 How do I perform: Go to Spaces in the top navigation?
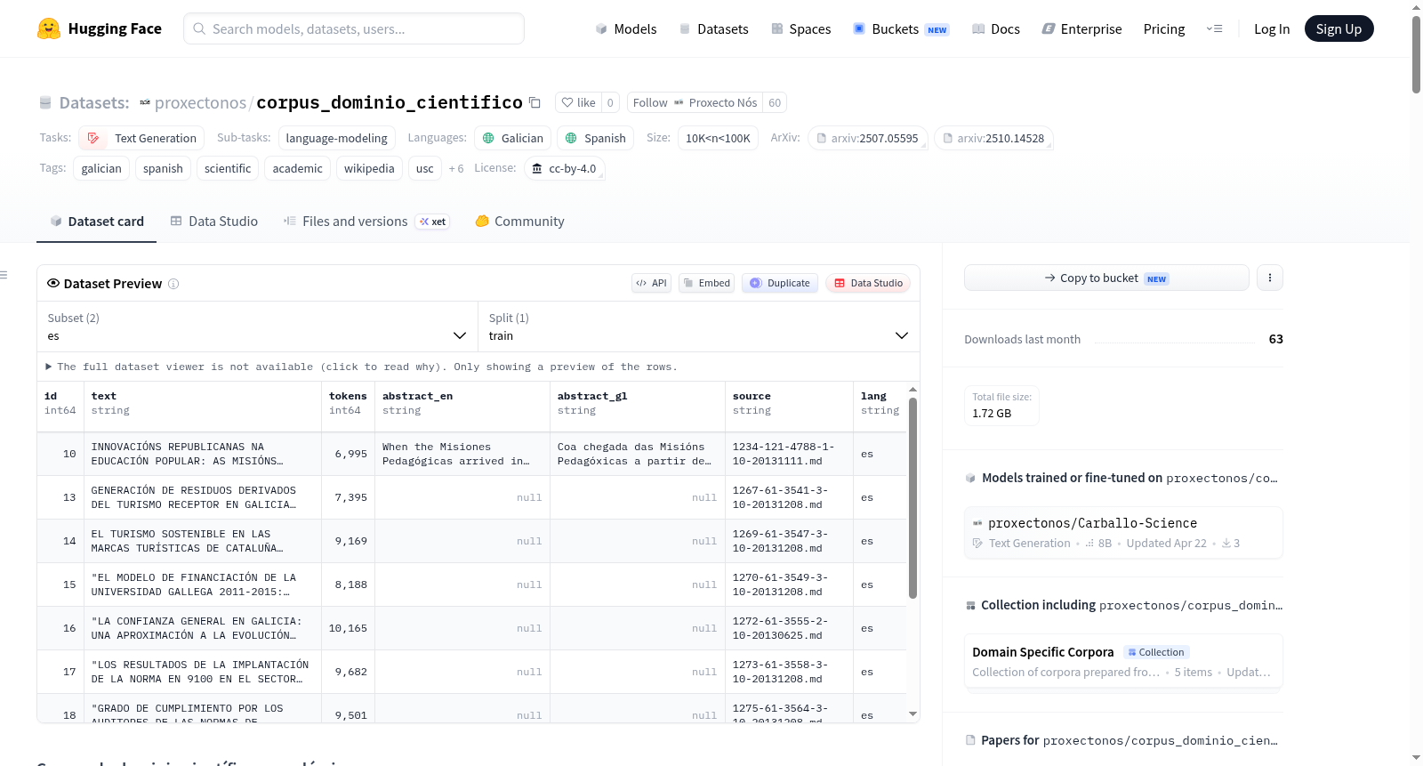tap(800, 28)
